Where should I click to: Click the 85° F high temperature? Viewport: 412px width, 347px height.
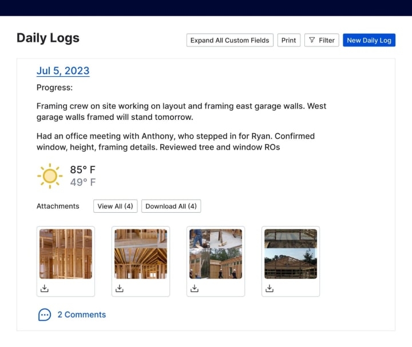click(x=82, y=170)
